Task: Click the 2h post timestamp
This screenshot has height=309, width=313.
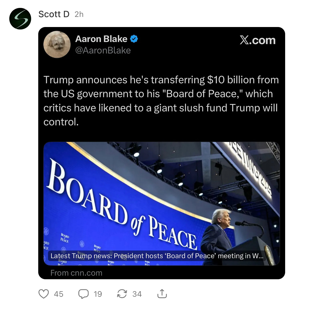Action: [x=79, y=14]
